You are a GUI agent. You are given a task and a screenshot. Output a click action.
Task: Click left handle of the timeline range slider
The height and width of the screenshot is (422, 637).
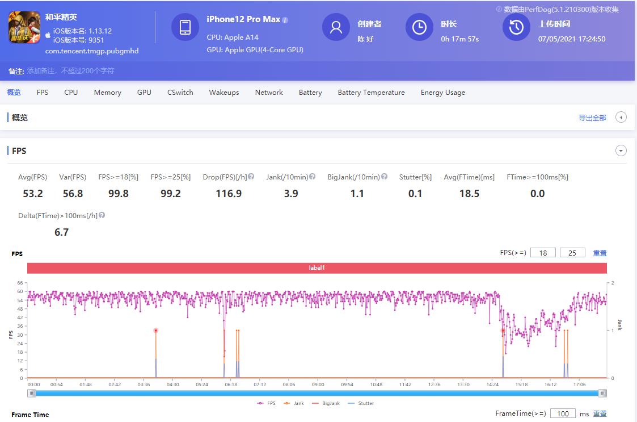click(x=32, y=392)
